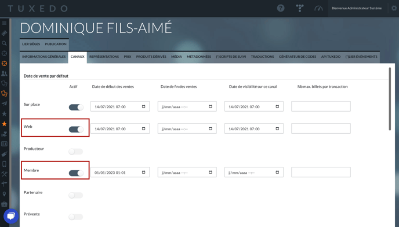Screen dimensions: 399x227
Task: Open calendar picker for Membre visibility date
Action: 277,173
